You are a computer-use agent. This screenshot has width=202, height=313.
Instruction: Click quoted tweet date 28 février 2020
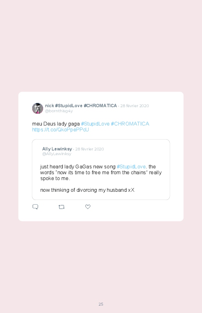[90, 149]
